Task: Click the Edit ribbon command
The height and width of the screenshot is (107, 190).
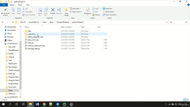Action: click(x=95, y=12)
